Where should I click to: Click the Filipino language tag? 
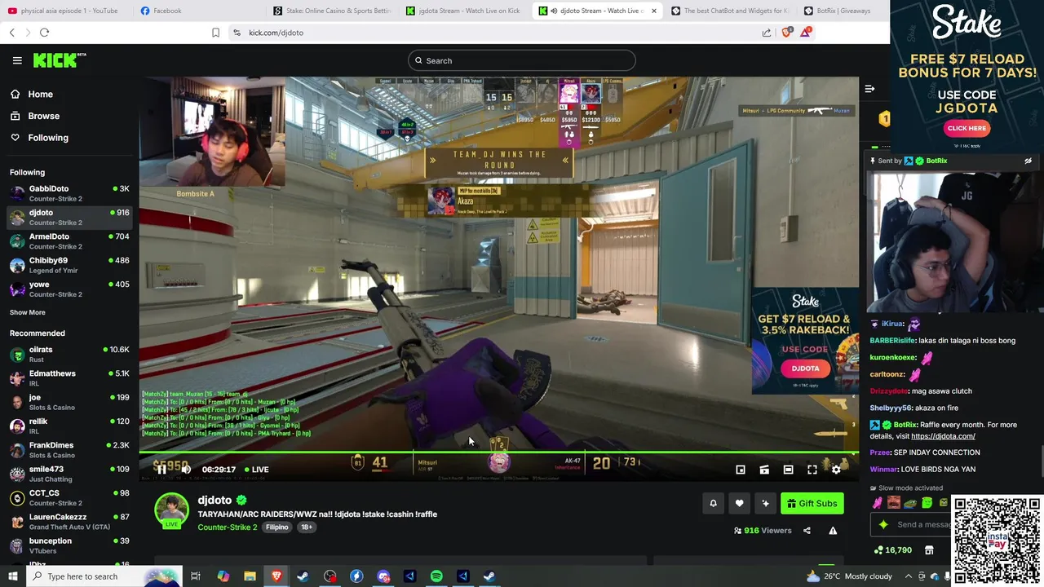pos(276,527)
